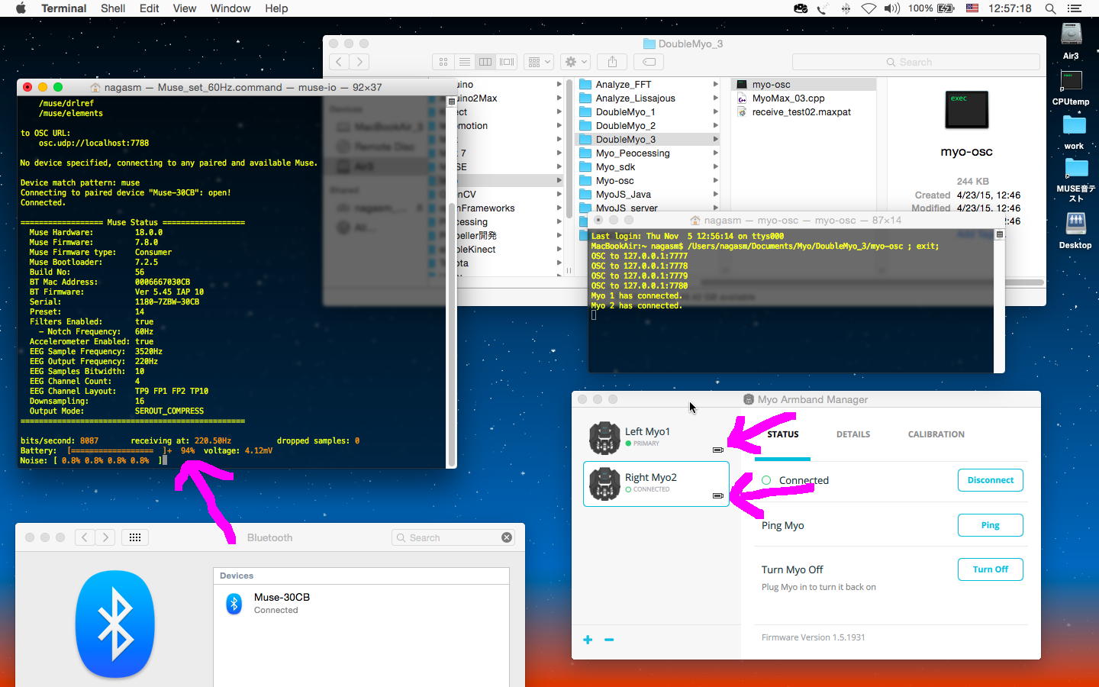Switch to the CALIBRATION tab in Myo Manager
1099x687 pixels.
(x=936, y=434)
